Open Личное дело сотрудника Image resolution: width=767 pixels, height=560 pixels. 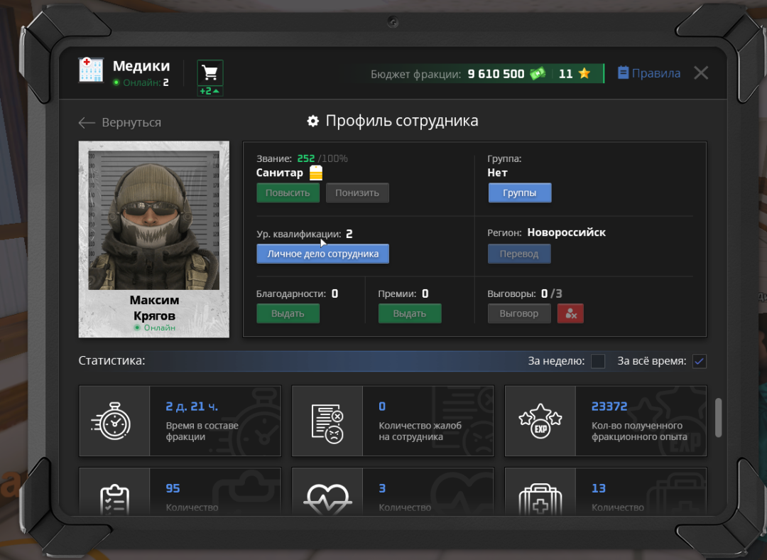click(322, 254)
